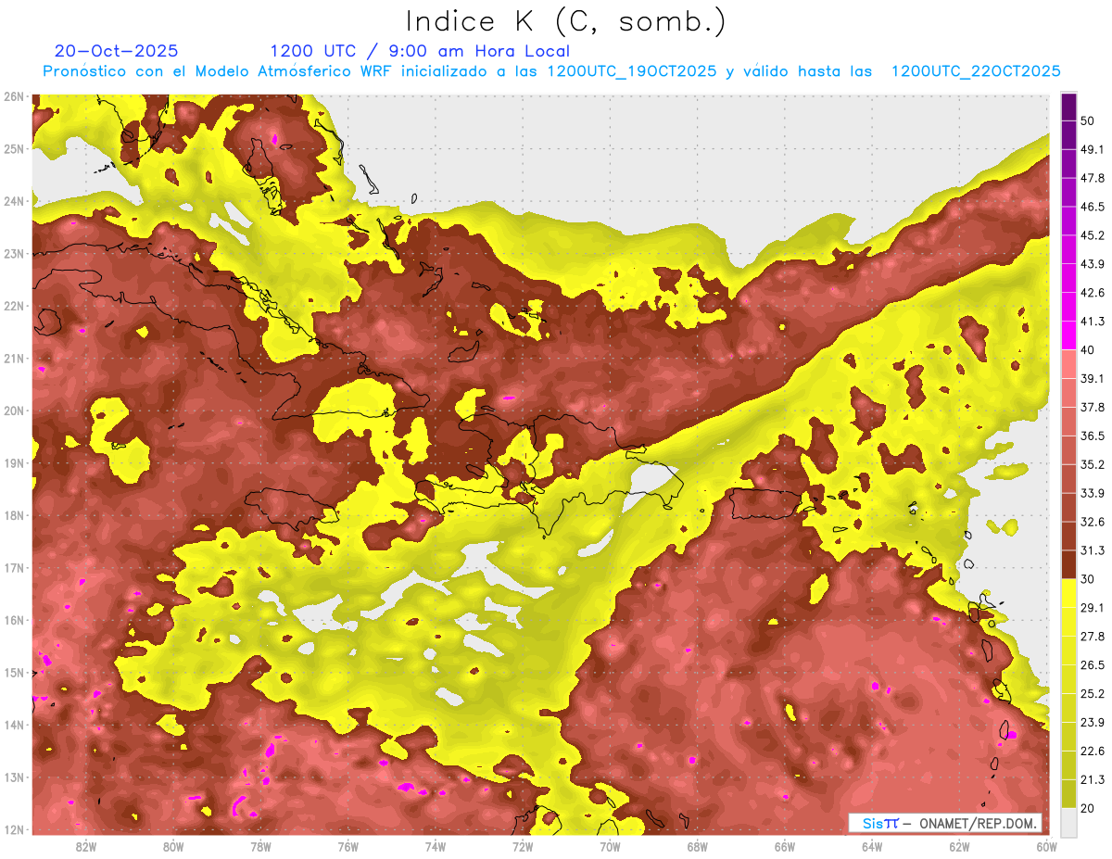Click the 82W longitude axis label
The image size is (1112, 859).
tap(86, 846)
